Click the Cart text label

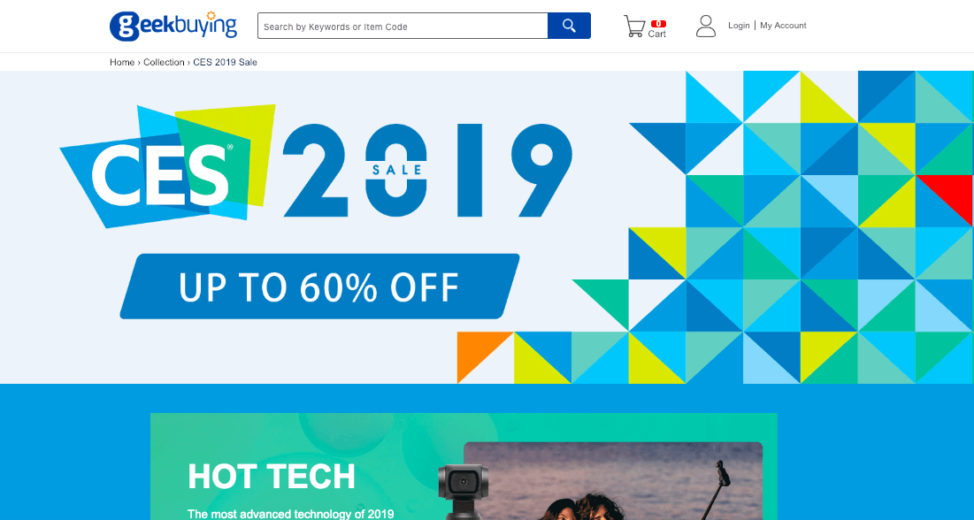[656, 34]
